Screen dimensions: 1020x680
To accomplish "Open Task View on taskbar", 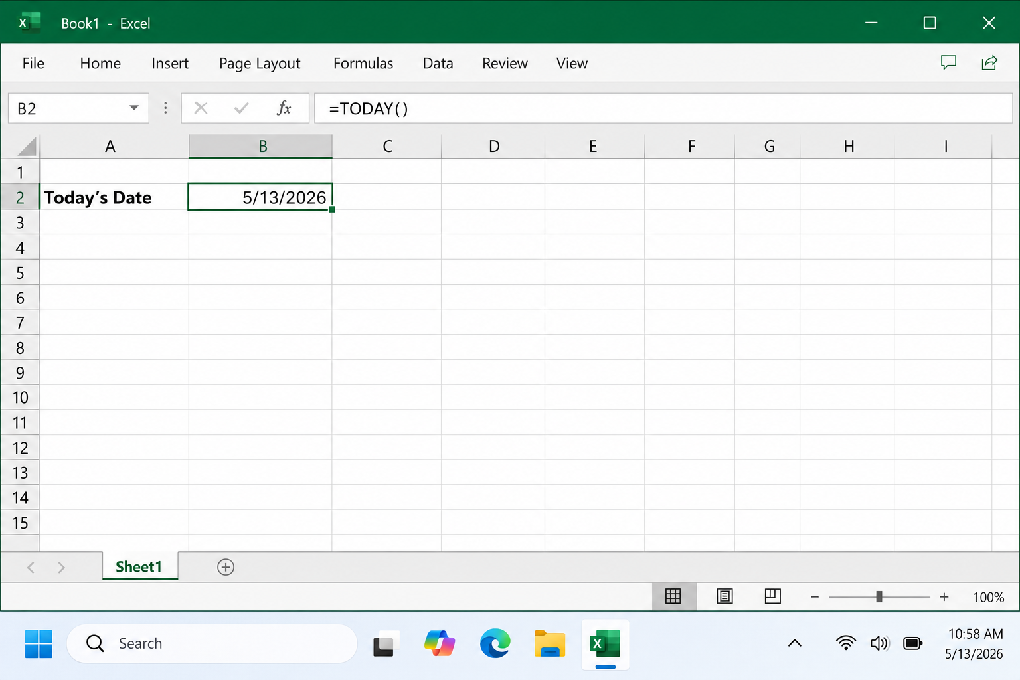I will (x=386, y=644).
